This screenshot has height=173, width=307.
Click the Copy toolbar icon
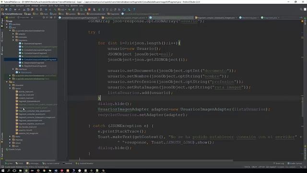[x=28, y=10]
